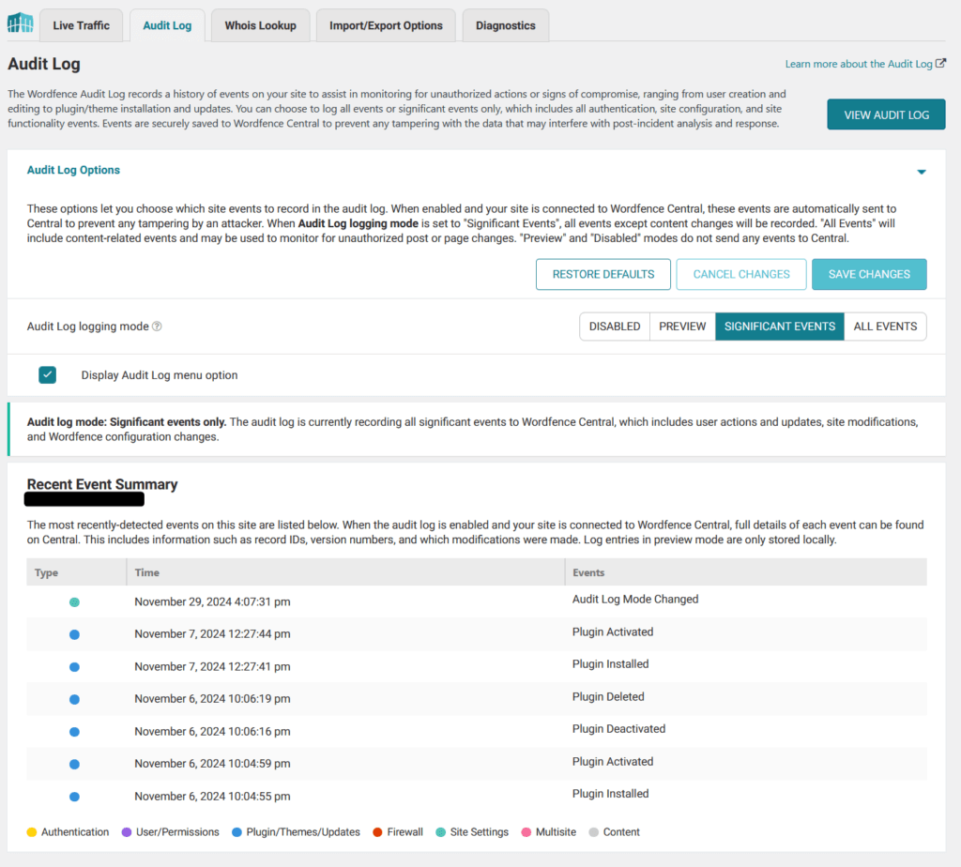Click the teal dot beside Audit Log Mode Changed
Image resolution: width=961 pixels, height=867 pixels.
pyautogui.click(x=74, y=601)
